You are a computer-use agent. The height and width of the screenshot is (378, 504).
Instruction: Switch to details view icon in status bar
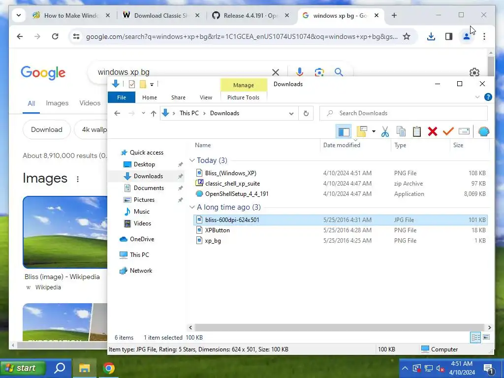pyautogui.click(x=475, y=337)
